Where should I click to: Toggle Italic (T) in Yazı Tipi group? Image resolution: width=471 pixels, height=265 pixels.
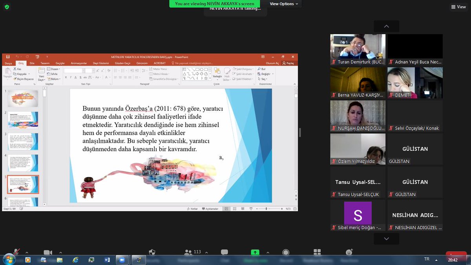[71, 77]
